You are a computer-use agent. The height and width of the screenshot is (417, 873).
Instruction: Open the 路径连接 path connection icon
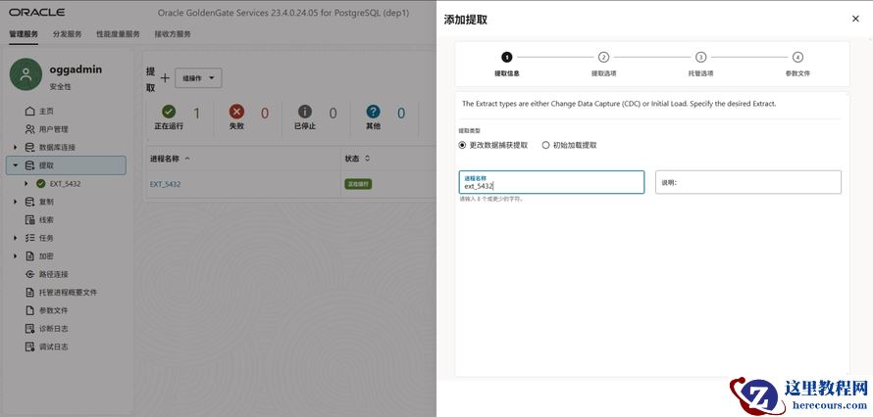[x=30, y=274]
